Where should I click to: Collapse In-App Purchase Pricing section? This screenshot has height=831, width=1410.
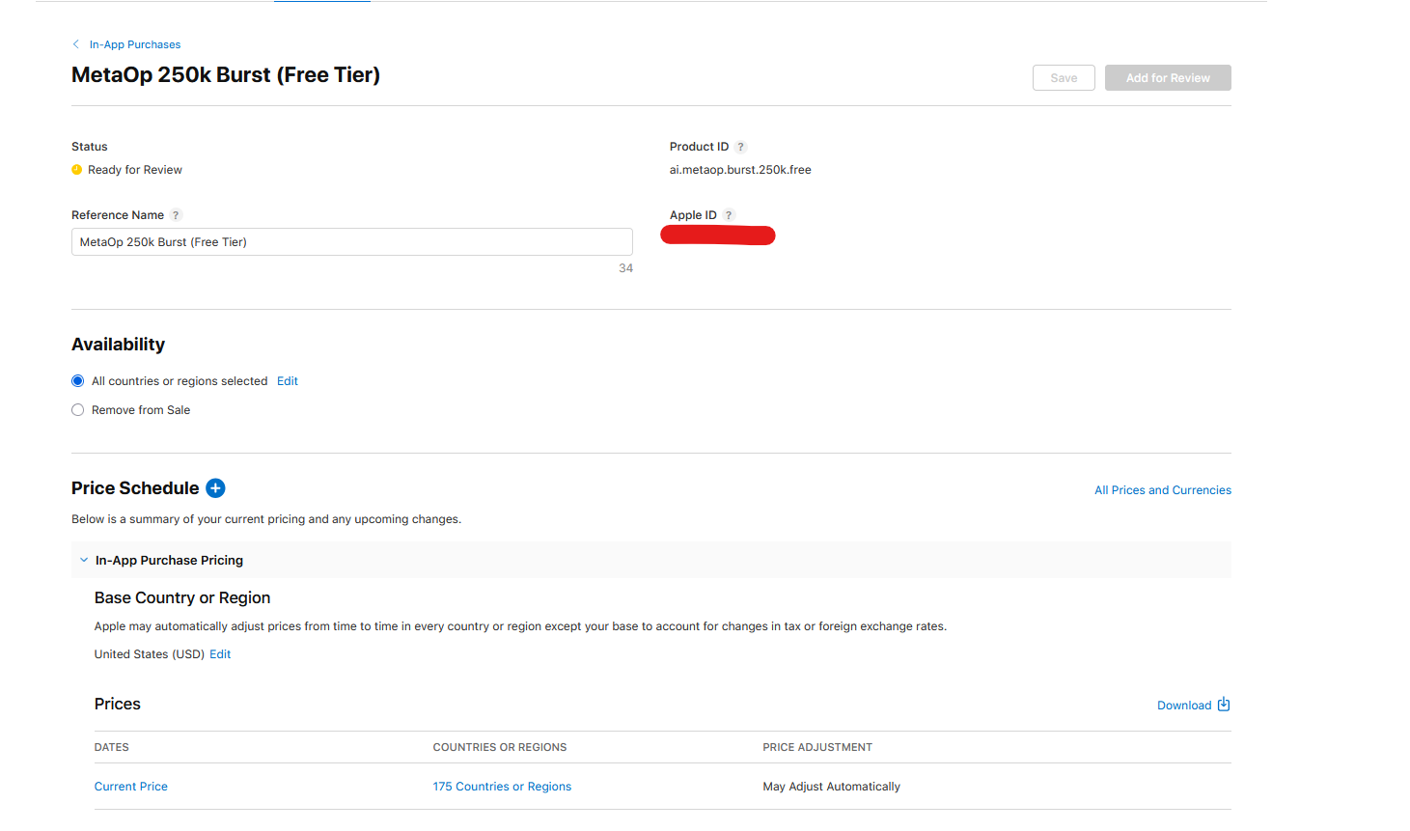[84, 560]
